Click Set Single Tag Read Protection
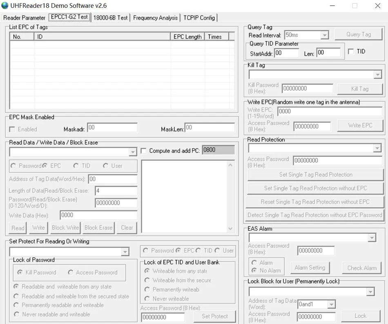This screenshot has height=324, width=388. (316, 175)
